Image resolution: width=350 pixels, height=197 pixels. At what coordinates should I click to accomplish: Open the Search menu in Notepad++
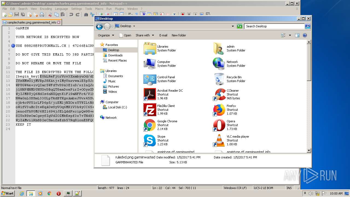(x=23, y=9)
